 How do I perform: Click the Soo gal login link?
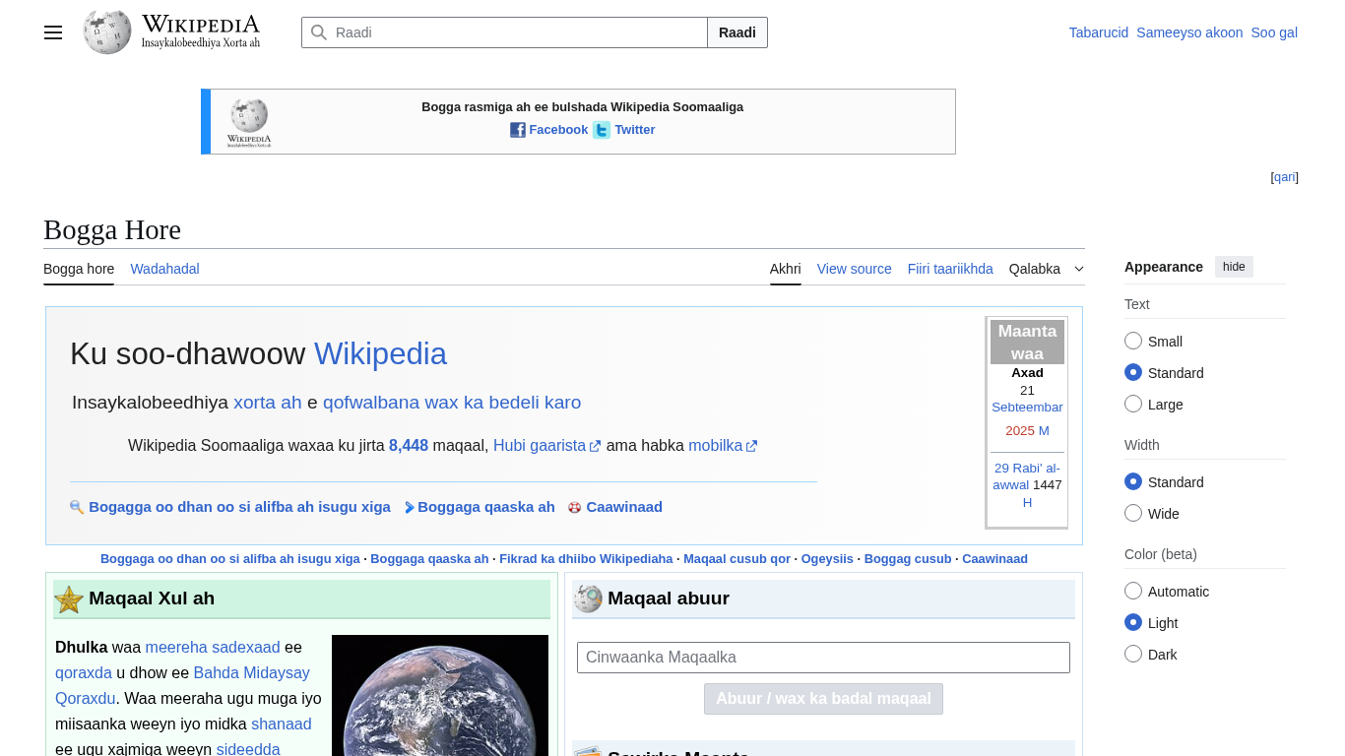[x=1274, y=32]
